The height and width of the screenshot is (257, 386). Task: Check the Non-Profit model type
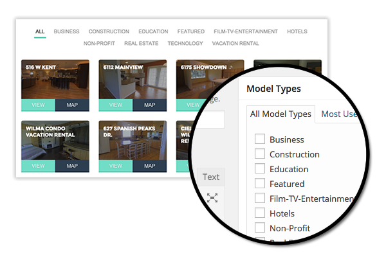click(x=260, y=227)
